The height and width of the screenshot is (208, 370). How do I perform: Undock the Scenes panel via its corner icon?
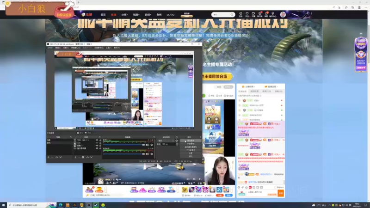pyautogui.click(x=71, y=137)
